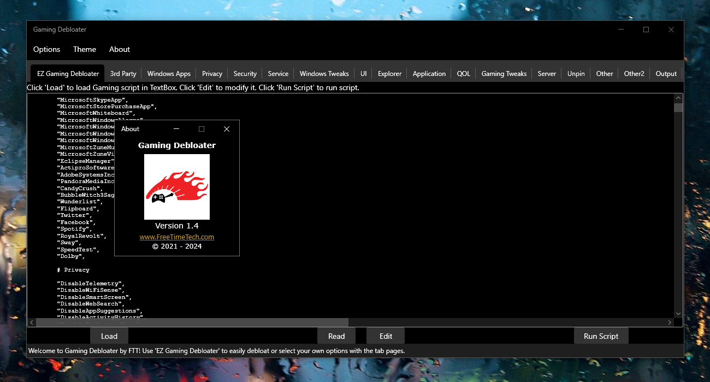Click the horizontal scrollbar thumb
710x382 pixels.
click(x=192, y=322)
